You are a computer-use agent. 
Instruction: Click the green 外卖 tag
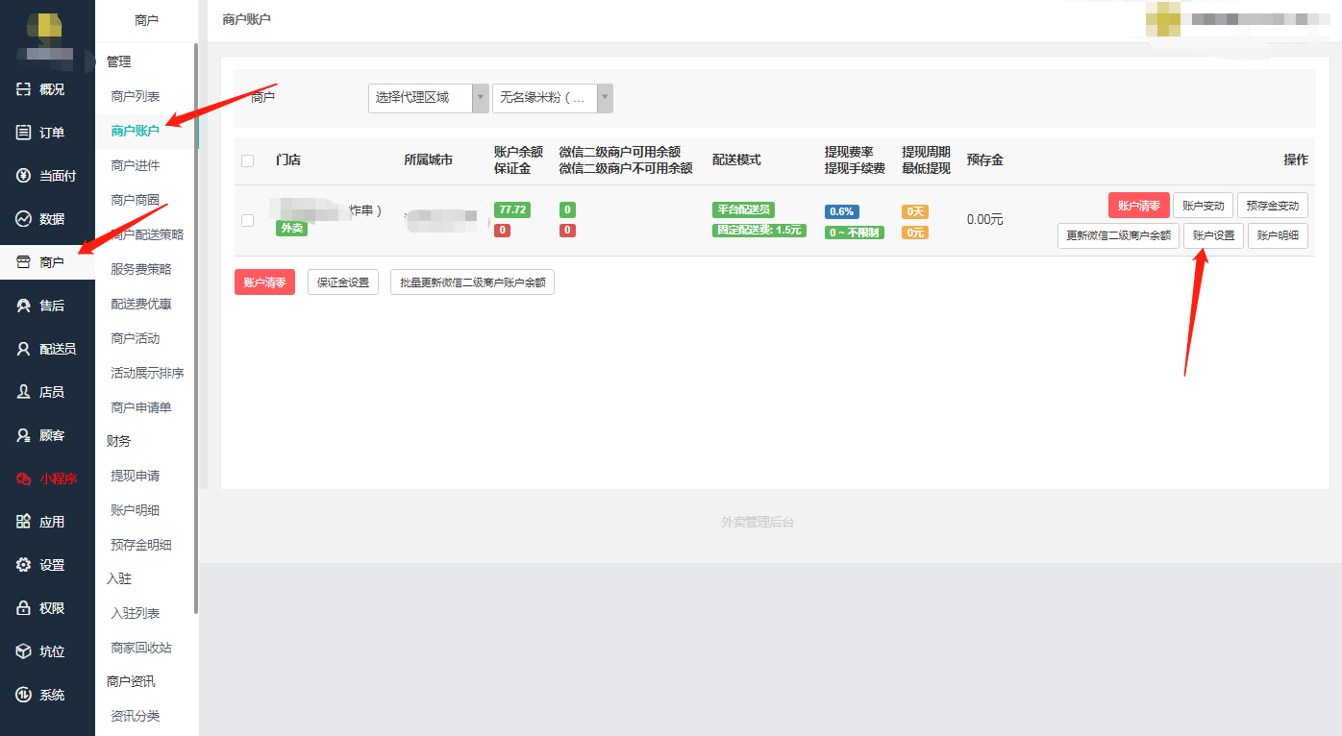[x=291, y=229]
